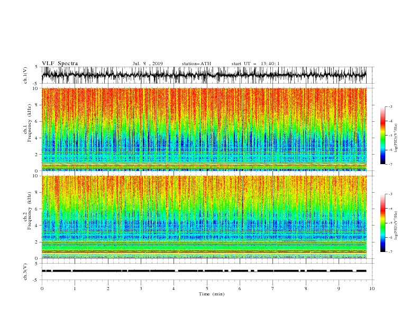Image resolution: width=419 pixels, height=324 pixels.
Task: Click the time axis tick label "7"
Action: point(273,289)
